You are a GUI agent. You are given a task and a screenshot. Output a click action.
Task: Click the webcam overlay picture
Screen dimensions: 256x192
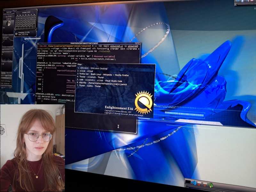tap(32, 148)
